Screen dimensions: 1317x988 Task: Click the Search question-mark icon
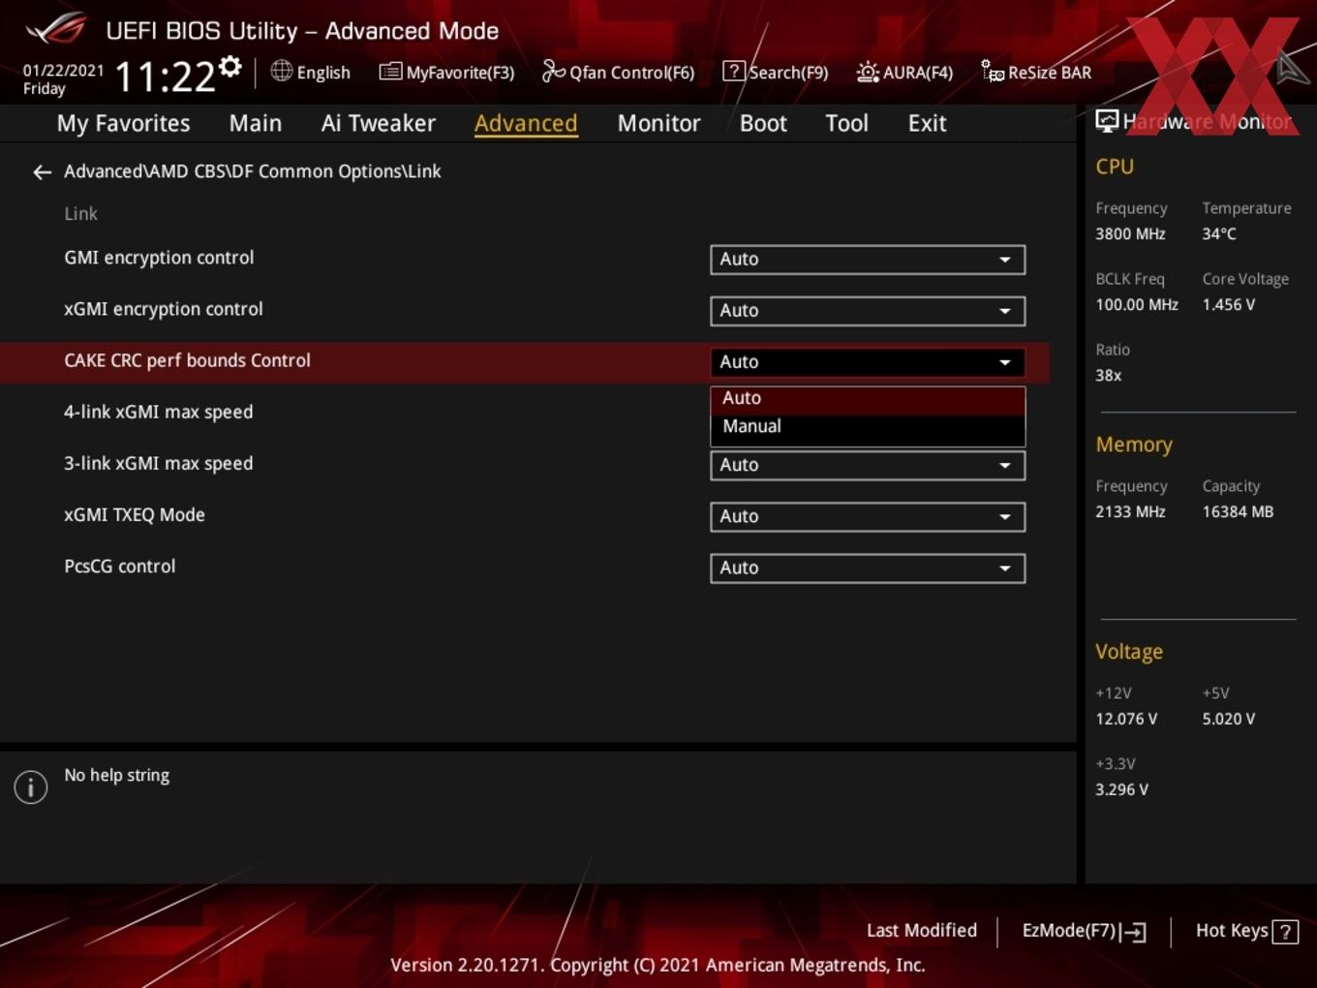point(734,71)
